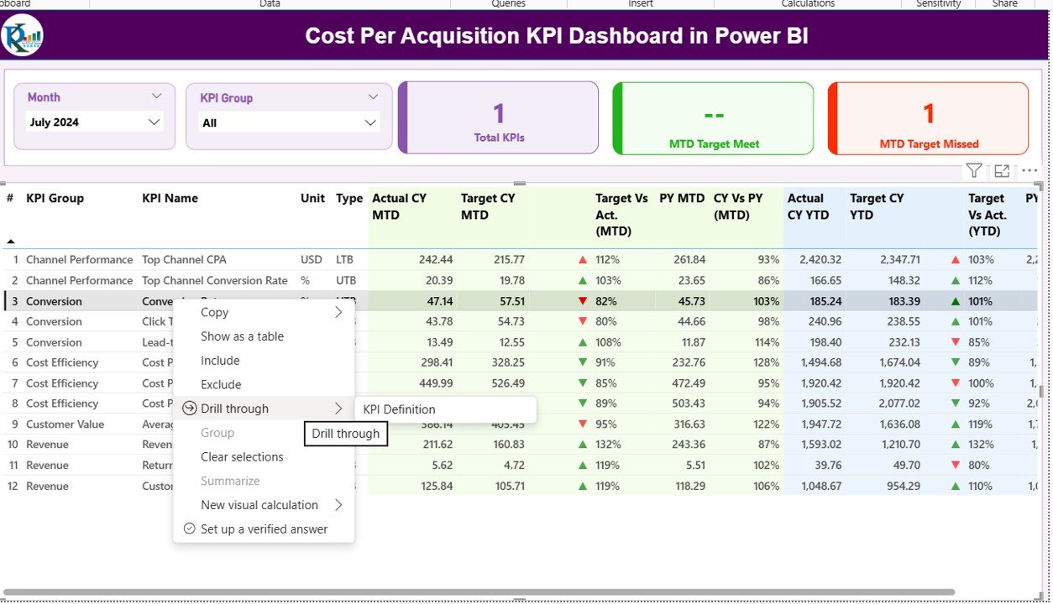Click the Total KPIs card
The width and height of the screenshot is (1053, 604).
498,118
